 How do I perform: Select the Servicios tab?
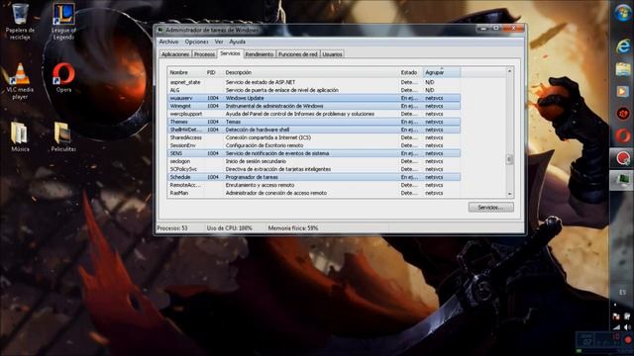point(230,53)
